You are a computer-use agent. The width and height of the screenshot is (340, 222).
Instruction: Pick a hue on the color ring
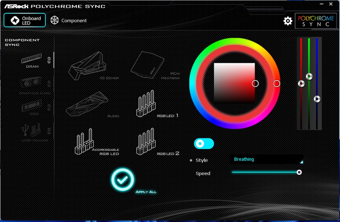[278, 84]
